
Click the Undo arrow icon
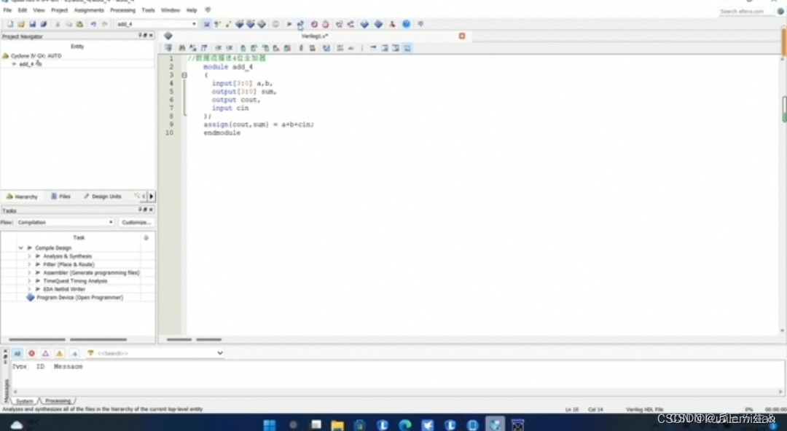(x=93, y=24)
